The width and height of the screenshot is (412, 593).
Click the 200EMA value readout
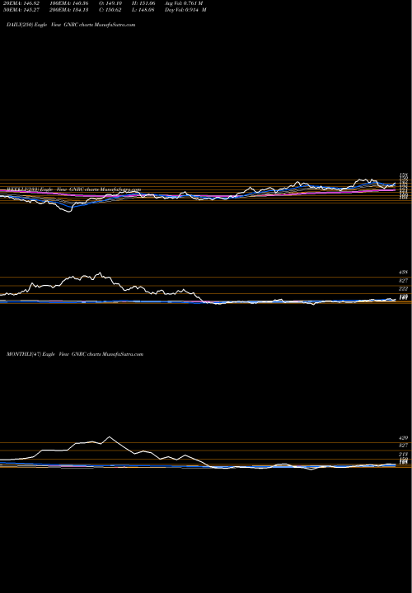(69, 10)
